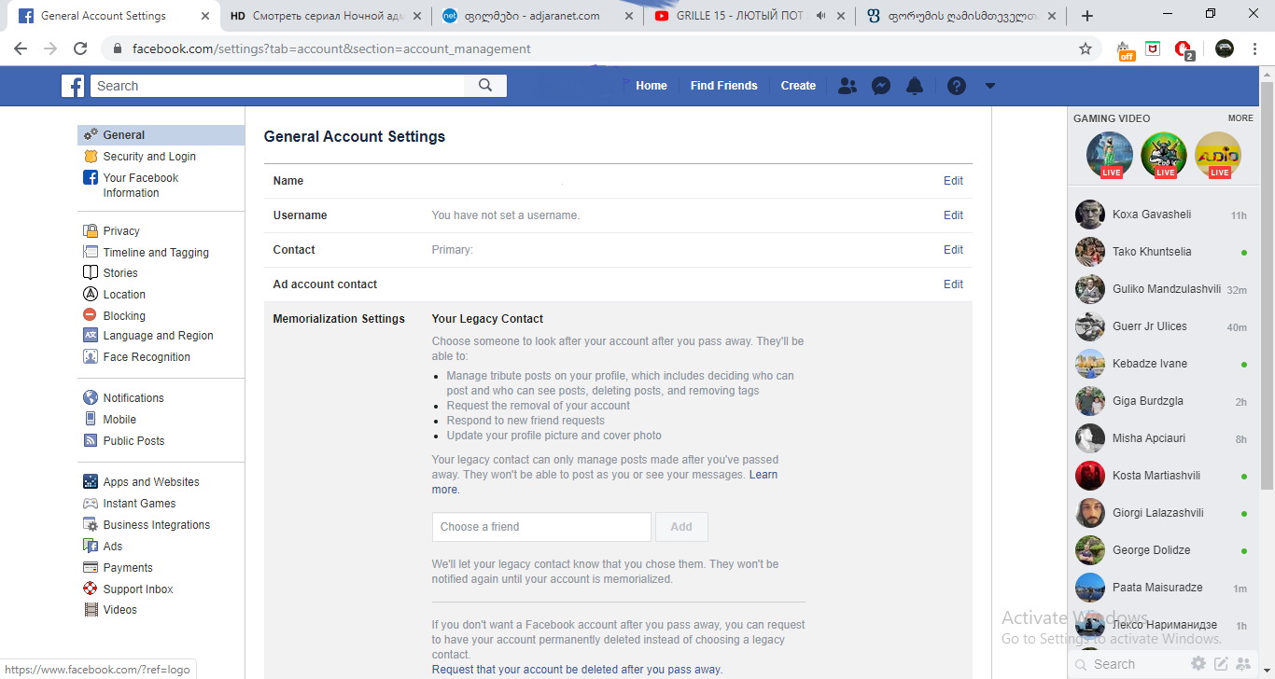1275x679 pixels.
Task: Click the Find Friends link
Action: point(723,86)
